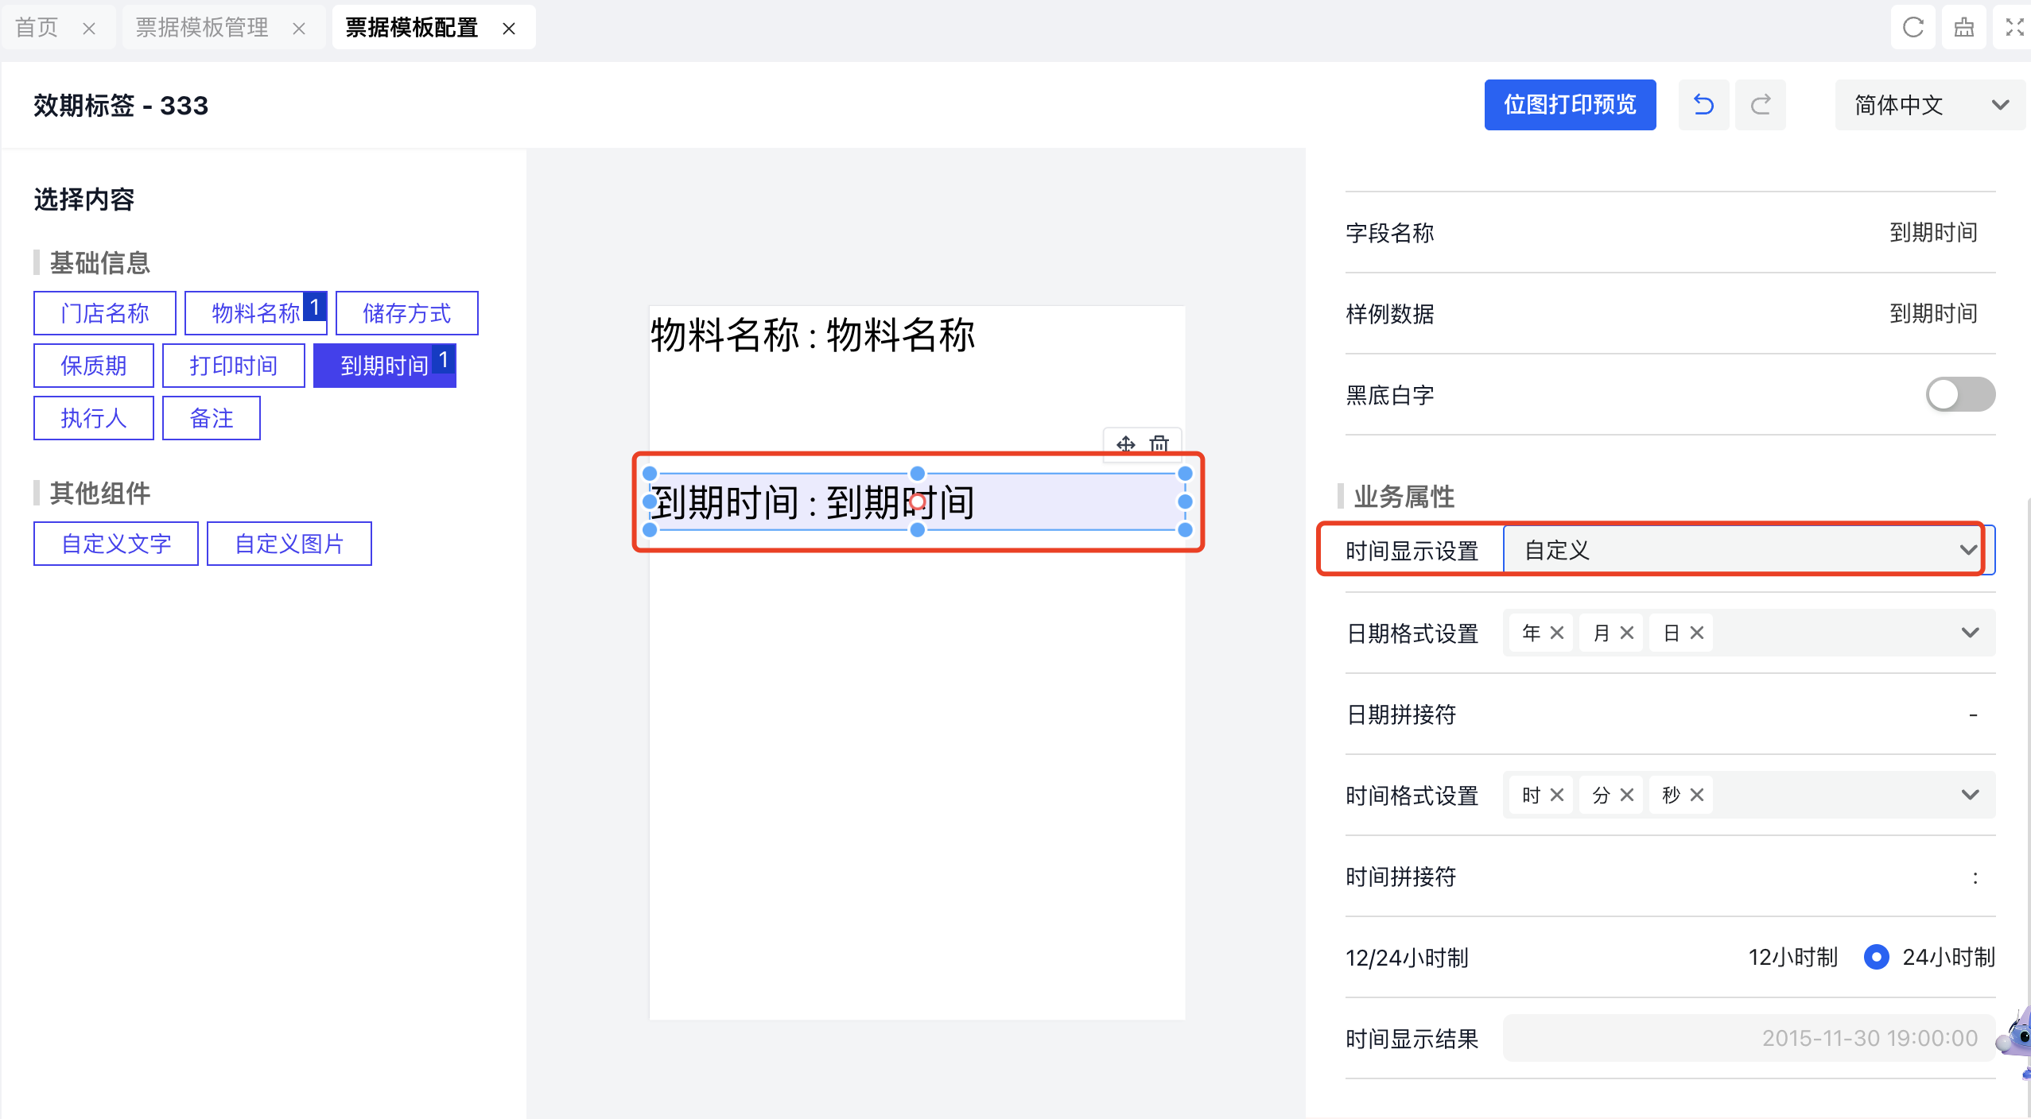The image size is (2031, 1119).
Task: Select the 12小时制 option
Action: [x=1792, y=957]
